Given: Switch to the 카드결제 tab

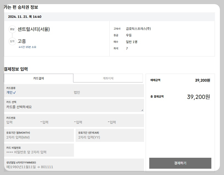Looking at the screenshot, I should click(x=38, y=78).
